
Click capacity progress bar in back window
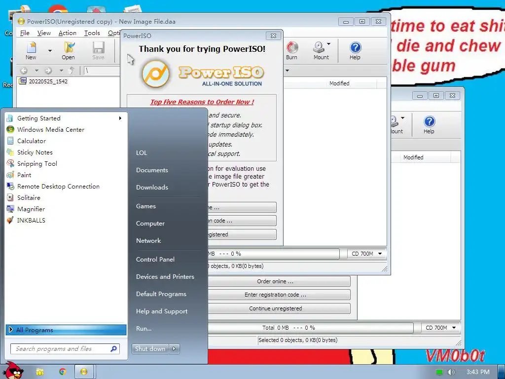[311, 328]
